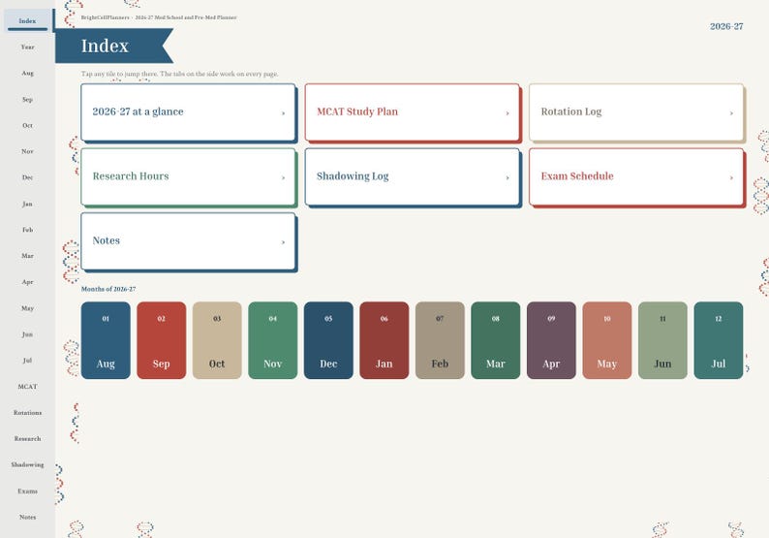
Task: Go to the May side tab
Action: [27, 308]
